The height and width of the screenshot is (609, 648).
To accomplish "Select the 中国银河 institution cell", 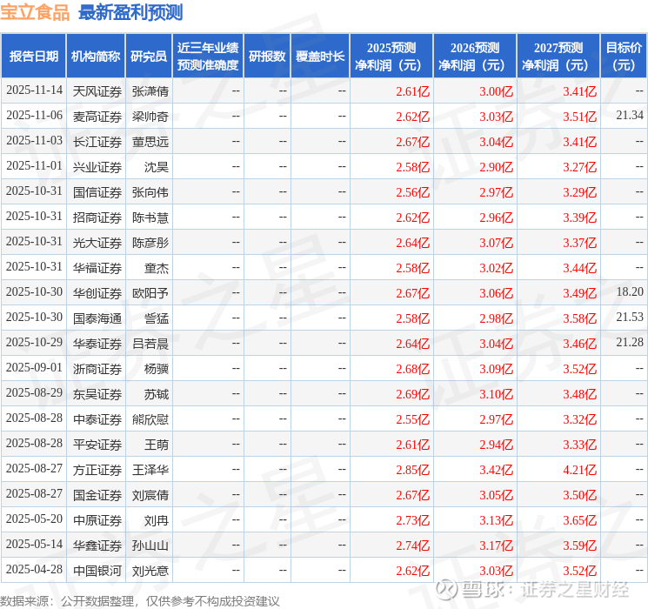I will [x=97, y=571].
